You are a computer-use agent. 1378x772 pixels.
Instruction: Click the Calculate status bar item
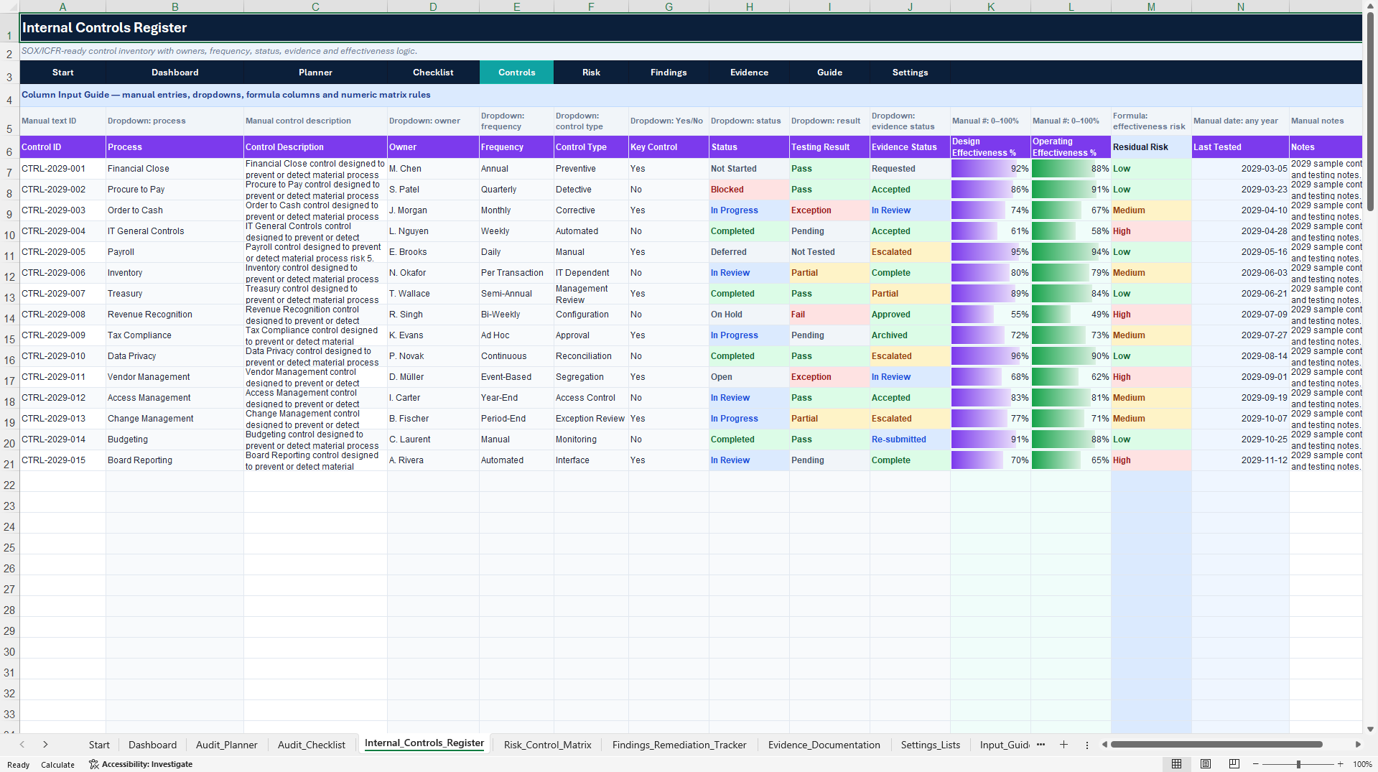[x=57, y=764]
